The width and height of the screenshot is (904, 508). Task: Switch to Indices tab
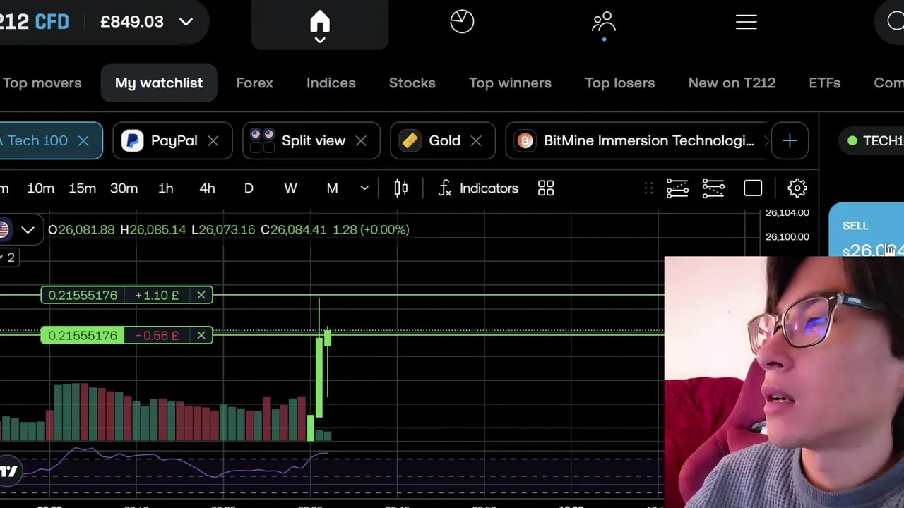(x=331, y=83)
